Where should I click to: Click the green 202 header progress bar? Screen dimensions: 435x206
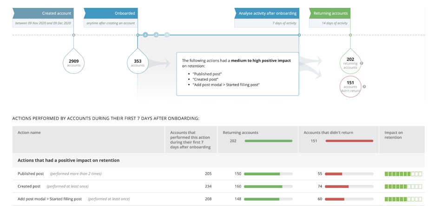(268, 141)
